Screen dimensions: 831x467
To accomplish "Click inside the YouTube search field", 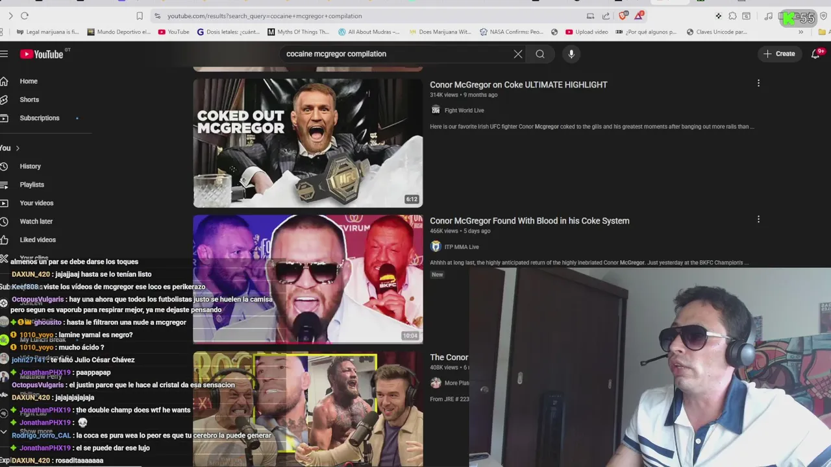I will [396, 54].
